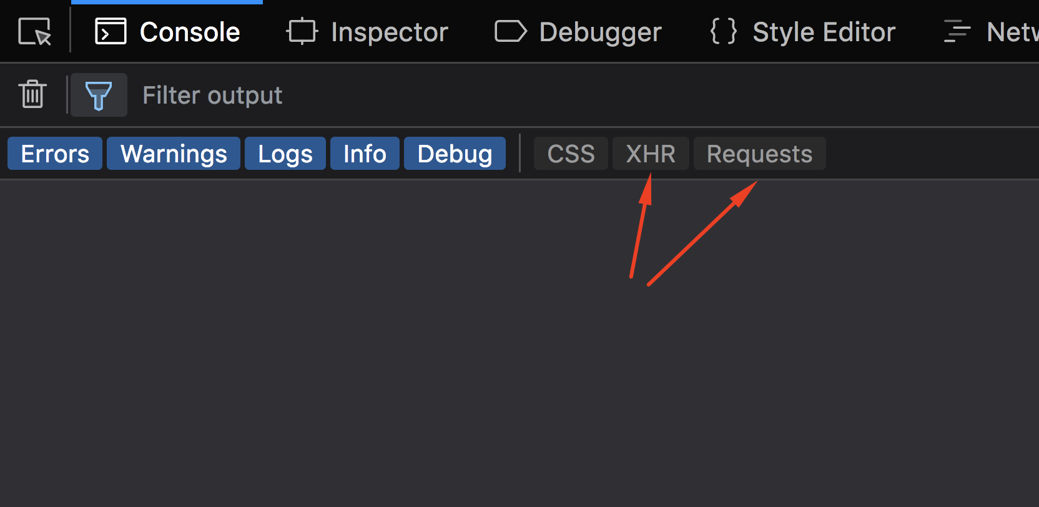Enable the Requests filter
This screenshot has width=1039, height=507.
click(760, 154)
